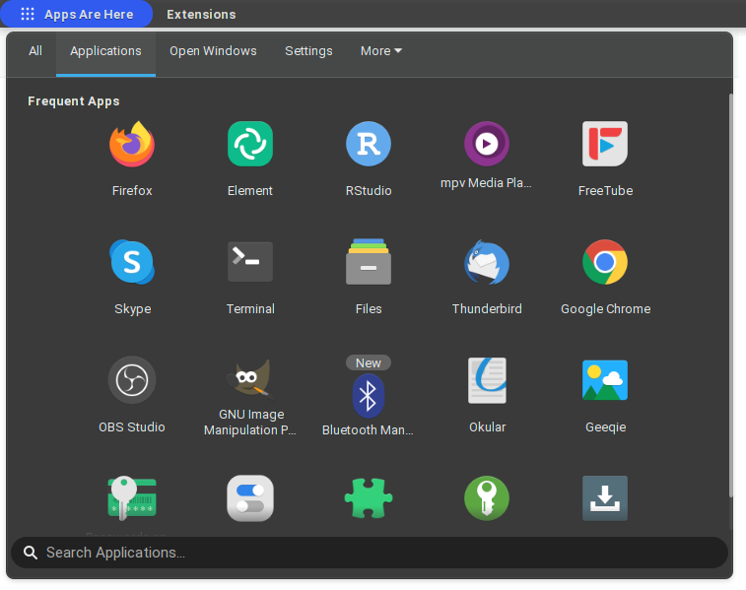Launch RStudio
Viewport: 746px width, 590px height.
369,144
